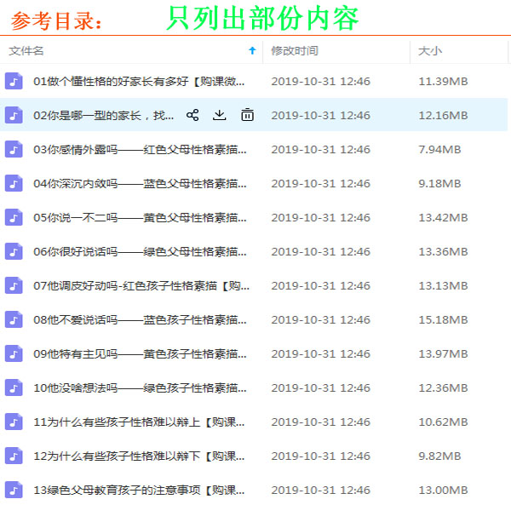Click the music icon of file 10
The height and width of the screenshot is (505, 511).
pos(14,387)
